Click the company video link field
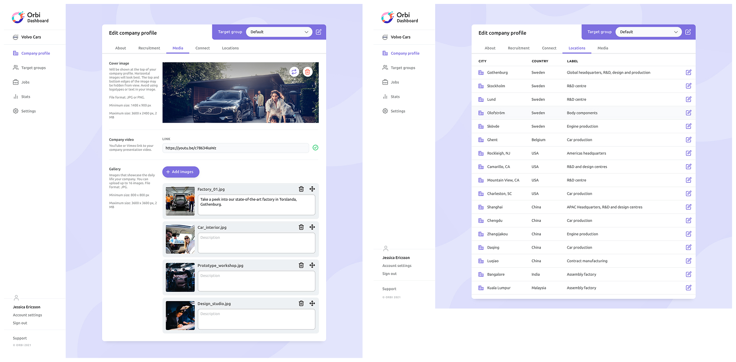Viewport: 736px width, 362px height. pos(236,148)
